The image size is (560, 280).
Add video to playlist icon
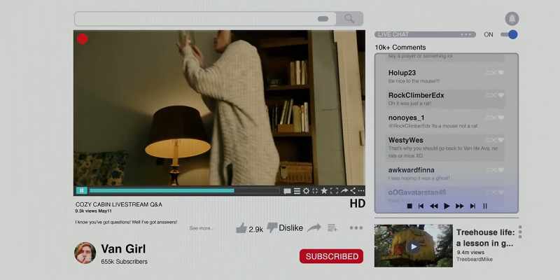[332, 228]
